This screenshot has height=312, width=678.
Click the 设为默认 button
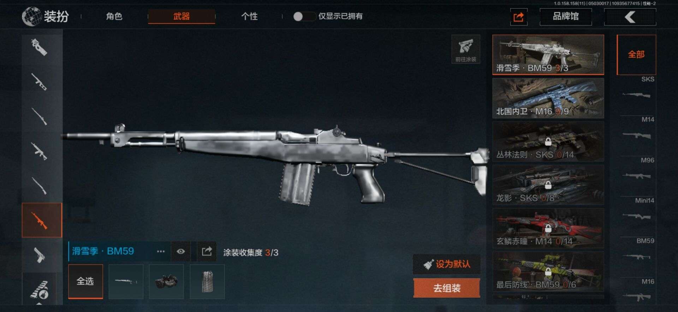point(447,264)
